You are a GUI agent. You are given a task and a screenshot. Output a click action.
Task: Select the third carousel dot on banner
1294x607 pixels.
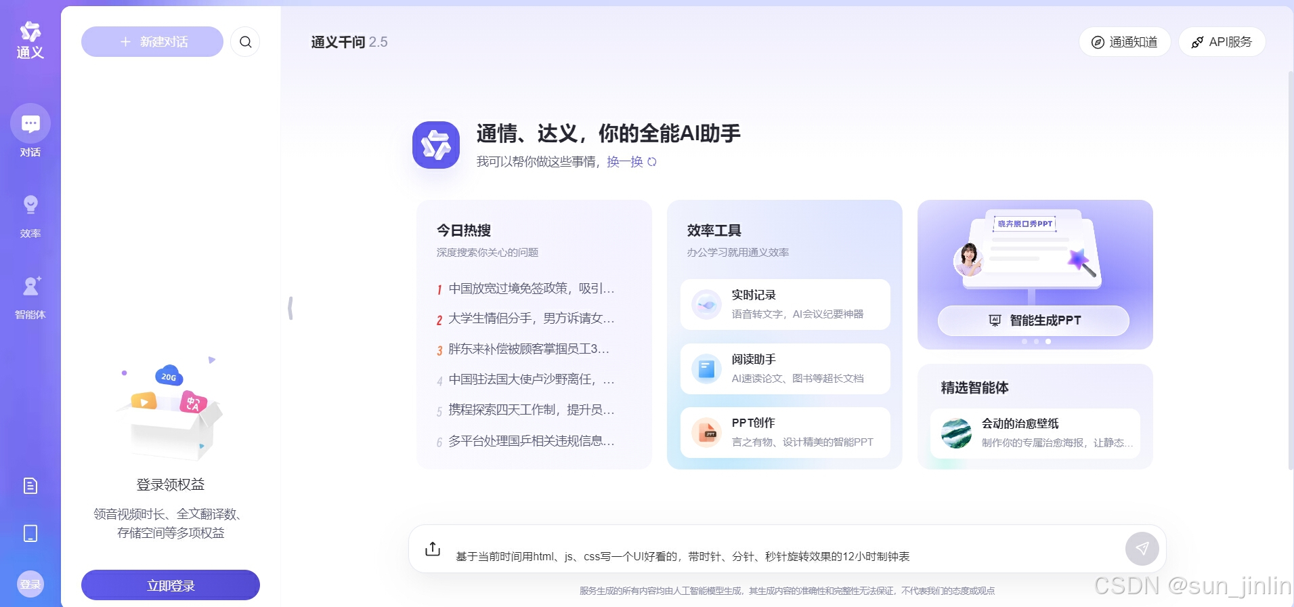[x=1048, y=341]
